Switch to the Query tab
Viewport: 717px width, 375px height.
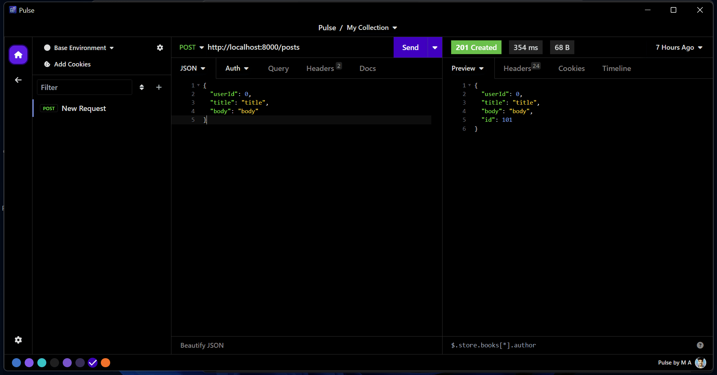(278, 68)
